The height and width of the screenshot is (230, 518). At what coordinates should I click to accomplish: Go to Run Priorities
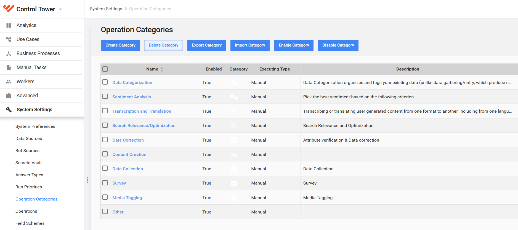click(29, 187)
